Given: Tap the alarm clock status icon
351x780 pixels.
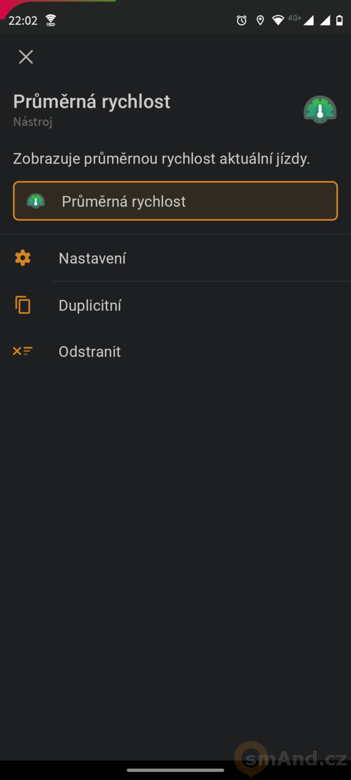Looking at the screenshot, I should coord(242,20).
